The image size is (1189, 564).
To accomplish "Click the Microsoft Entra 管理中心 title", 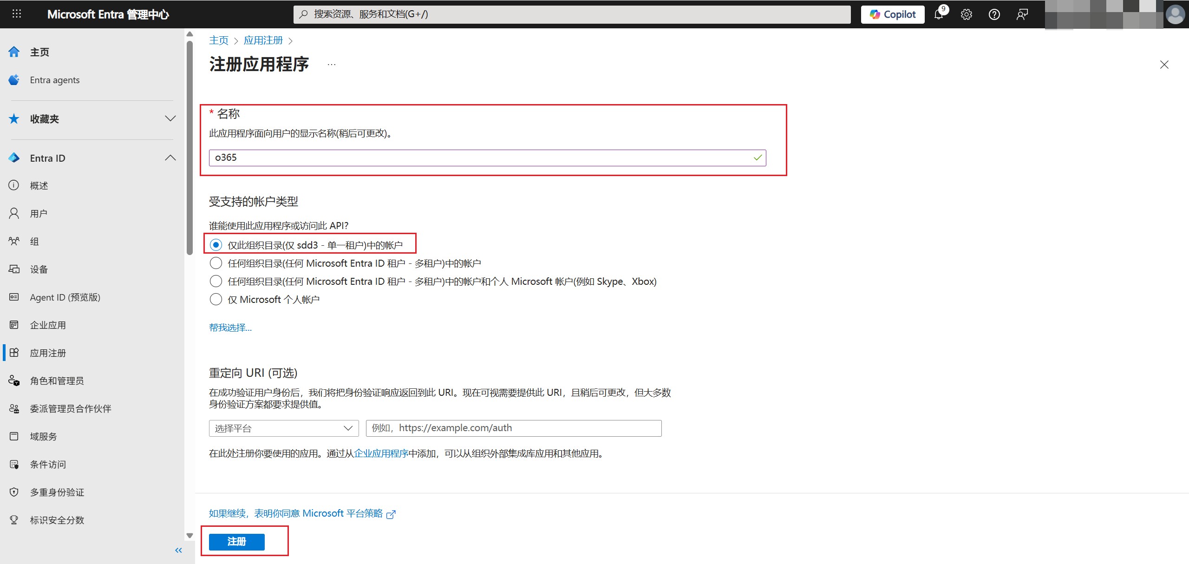I will pyautogui.click(x=108, y=14).
